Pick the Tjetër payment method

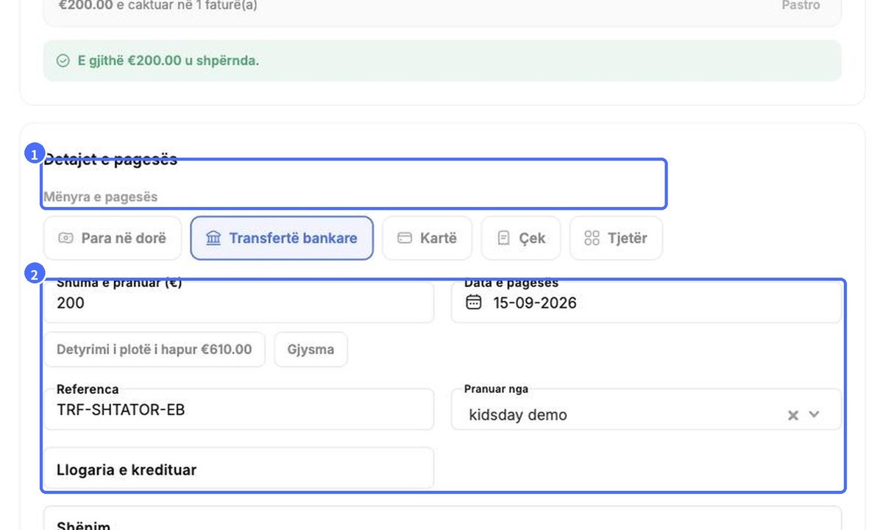(616, 238)
